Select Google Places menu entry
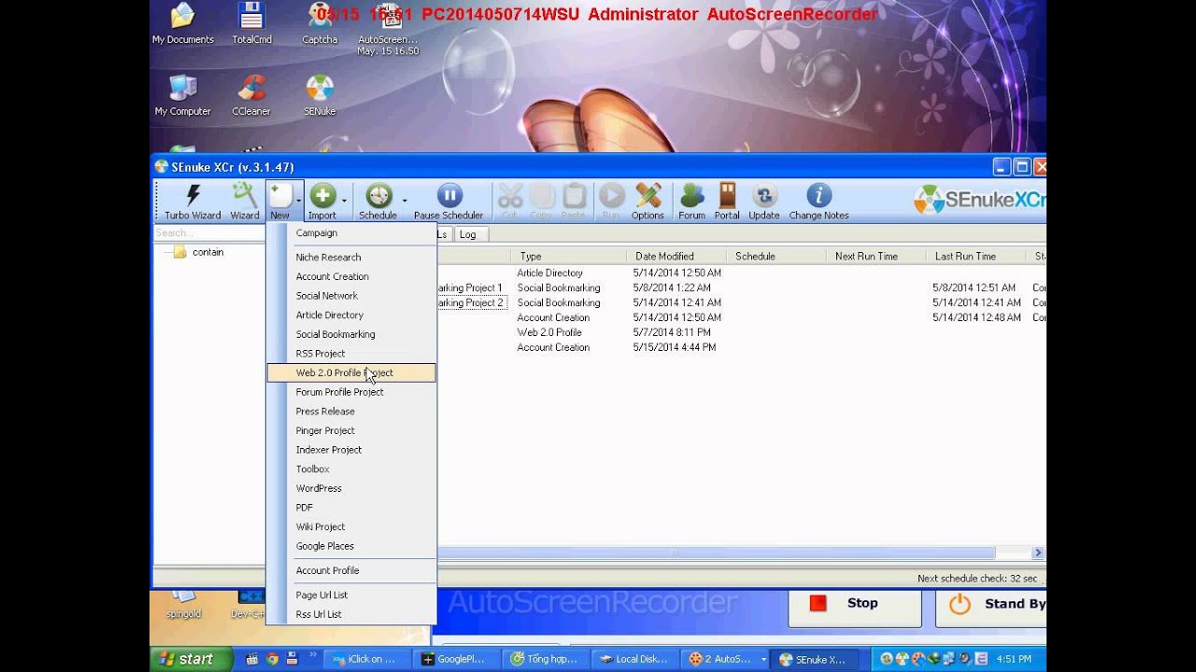 (x=351, y=546)
